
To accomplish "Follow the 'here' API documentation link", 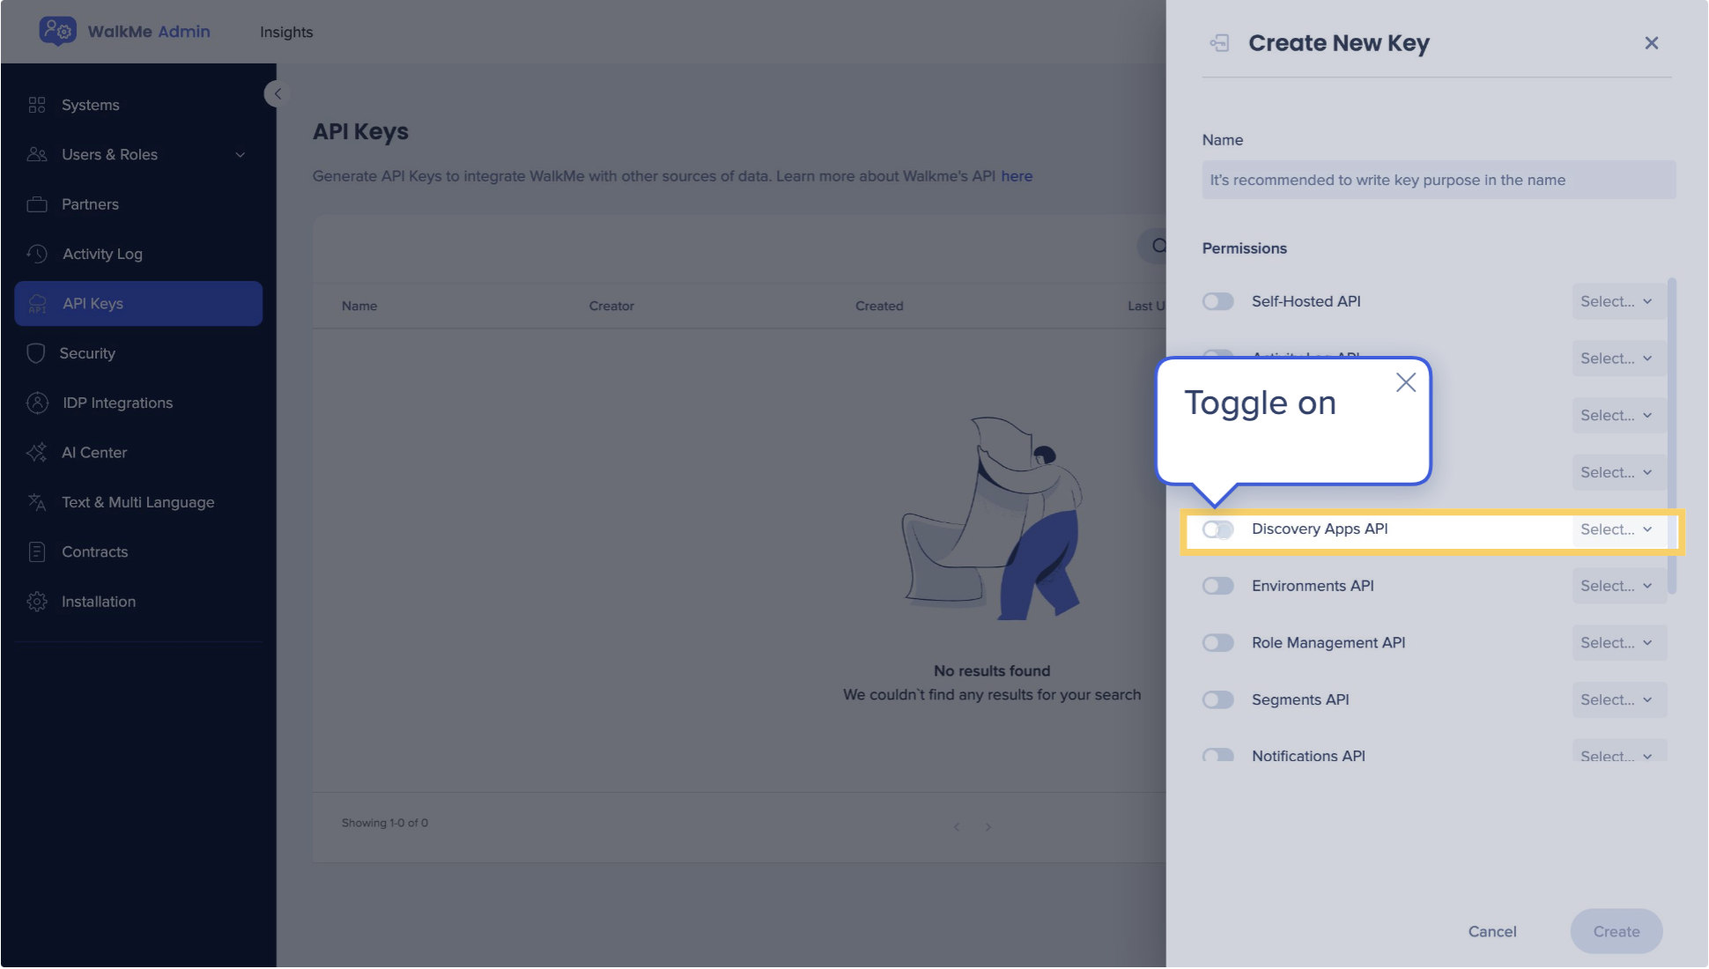I will coord(1017,176).
